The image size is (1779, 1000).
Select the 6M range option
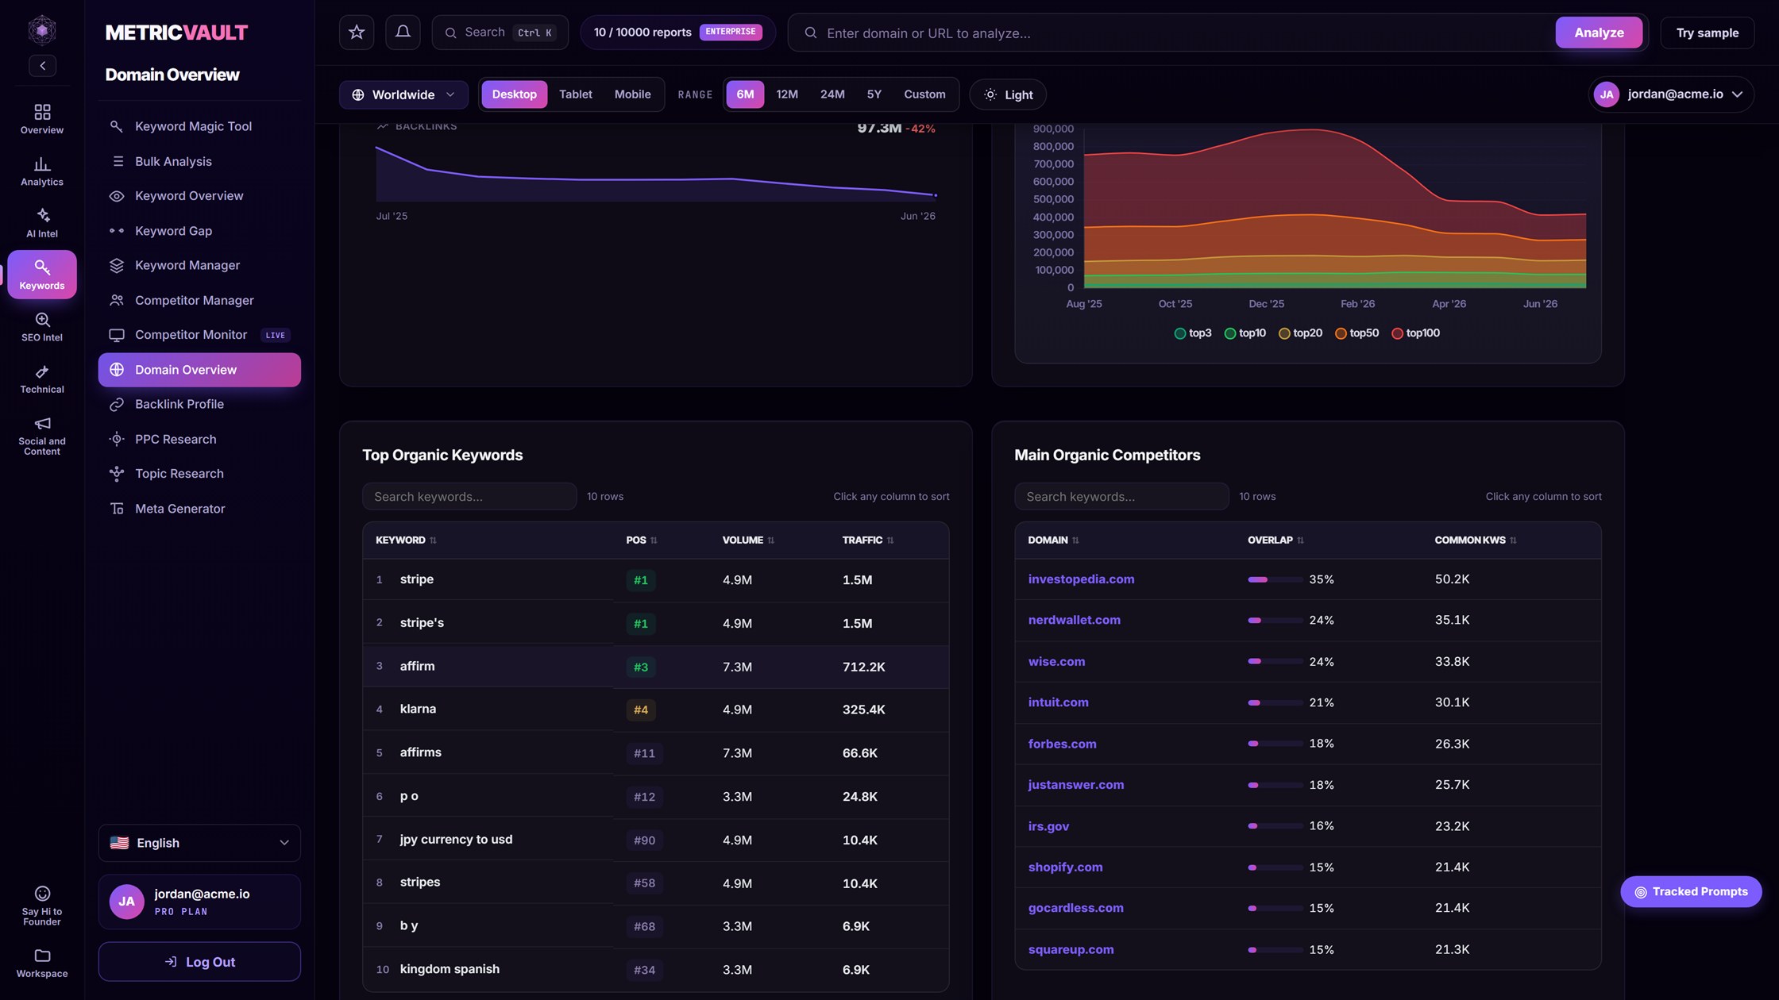(x=745, y=94)
